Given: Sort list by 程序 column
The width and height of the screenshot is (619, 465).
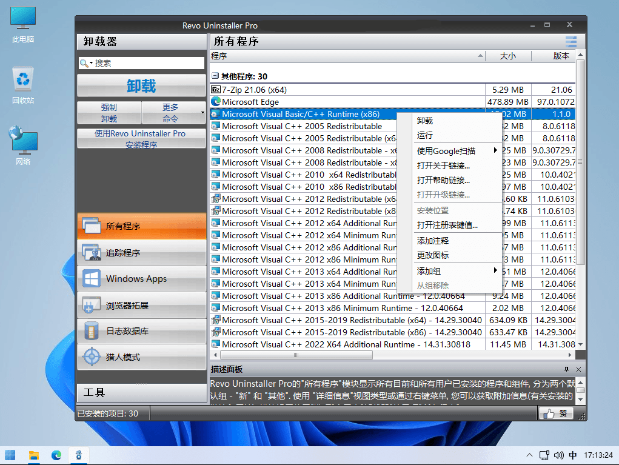Looking at the screenshot, I should point(347,56).
